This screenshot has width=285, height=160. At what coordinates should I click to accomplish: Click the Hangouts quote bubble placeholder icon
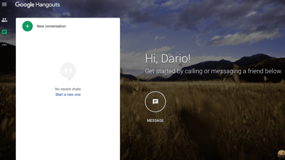point(68,72)
